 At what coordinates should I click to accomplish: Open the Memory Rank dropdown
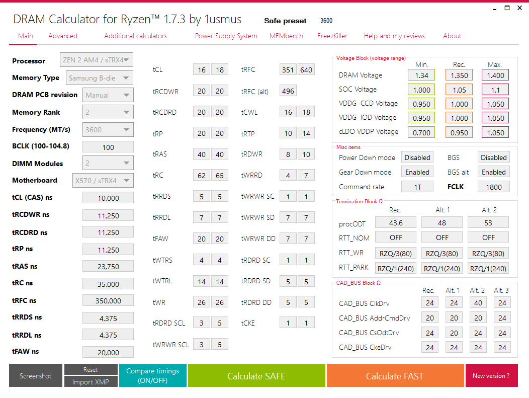pos(108,112)
